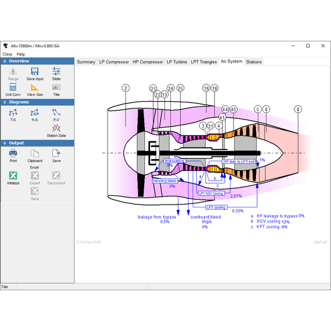Copy the output with the Clipboard icon
The image size is (331, 331).
point(35,153)
